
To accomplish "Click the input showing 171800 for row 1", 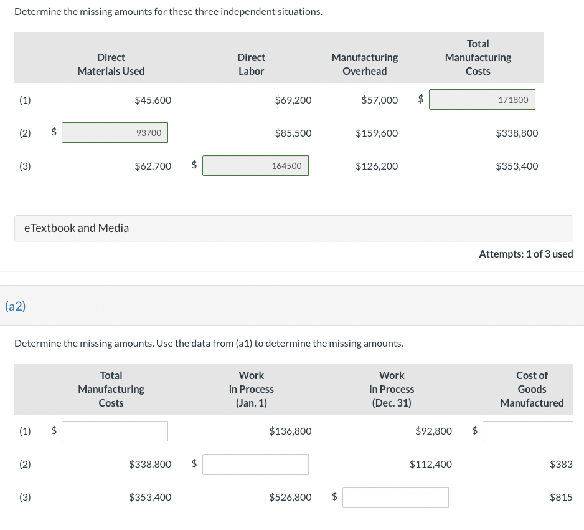I will [482, 99].
